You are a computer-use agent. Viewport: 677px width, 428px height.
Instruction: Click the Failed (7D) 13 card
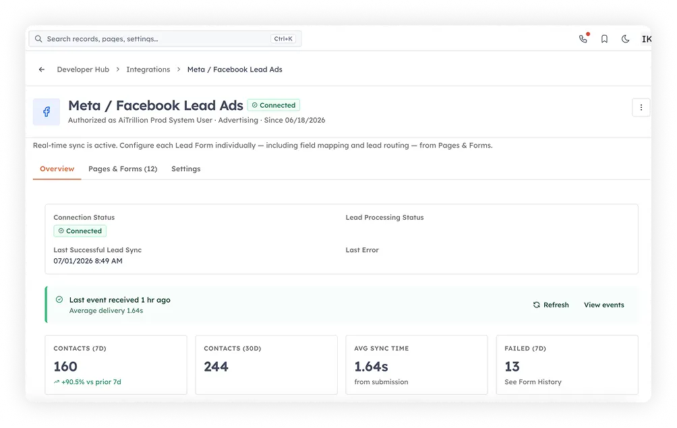click(567, 365)
